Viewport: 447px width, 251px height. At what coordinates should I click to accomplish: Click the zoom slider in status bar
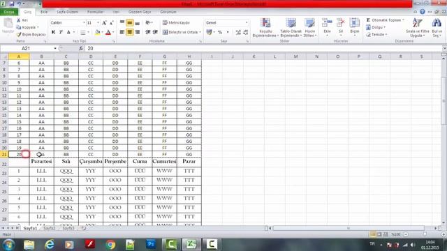425,234
